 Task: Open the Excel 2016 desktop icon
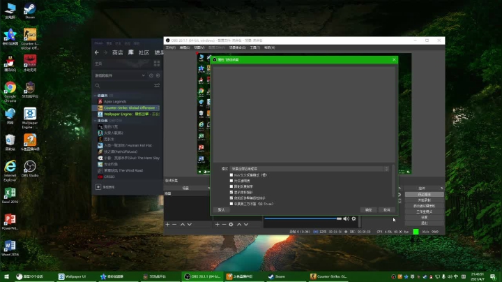(10, 195)
